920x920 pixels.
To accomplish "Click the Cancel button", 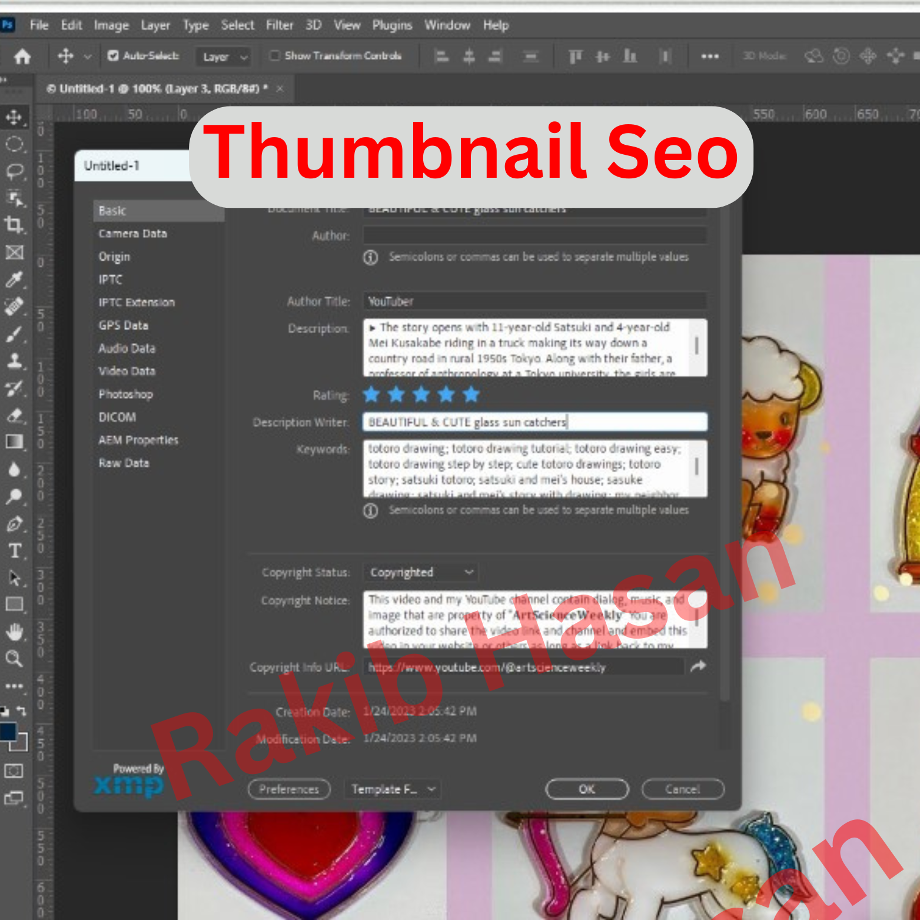I will (x=683, y=789).
